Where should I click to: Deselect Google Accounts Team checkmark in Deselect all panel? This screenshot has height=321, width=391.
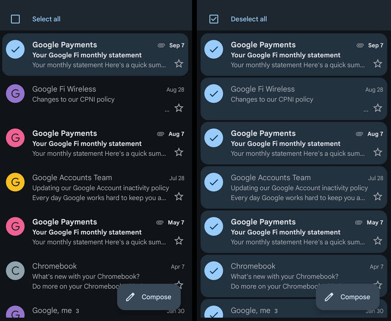coord(214,182)
